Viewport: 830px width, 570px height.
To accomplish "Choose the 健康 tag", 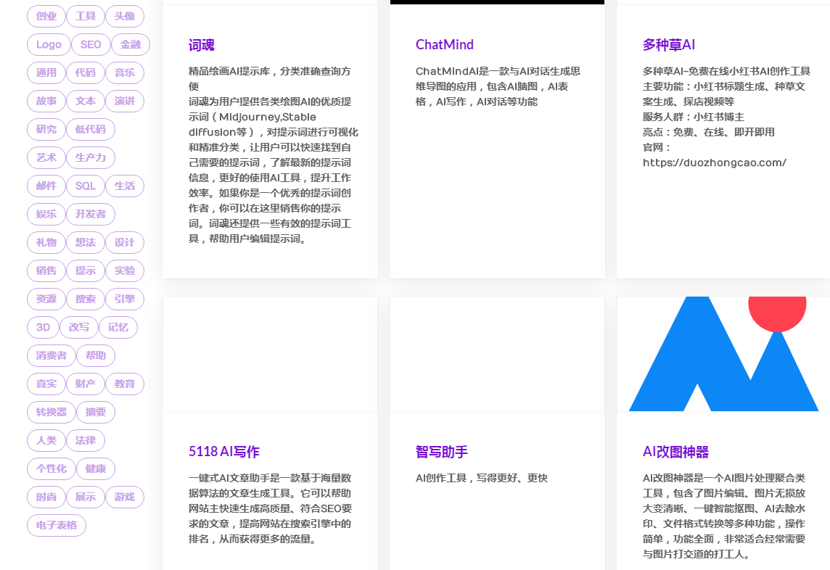I will [x=96, y=468].
